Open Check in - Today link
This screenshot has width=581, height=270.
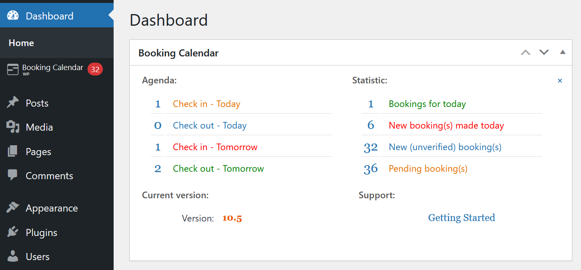207,104
